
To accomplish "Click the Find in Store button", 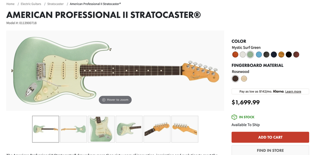I will (270, 150).
